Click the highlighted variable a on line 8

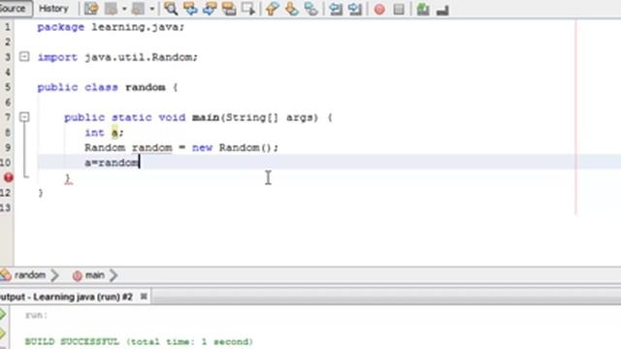click(114, 133)
